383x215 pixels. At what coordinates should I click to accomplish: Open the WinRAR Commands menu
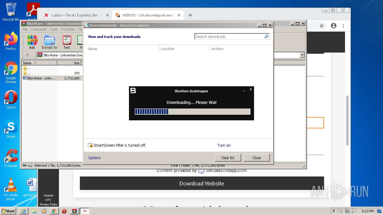click(x=39, y=29)
